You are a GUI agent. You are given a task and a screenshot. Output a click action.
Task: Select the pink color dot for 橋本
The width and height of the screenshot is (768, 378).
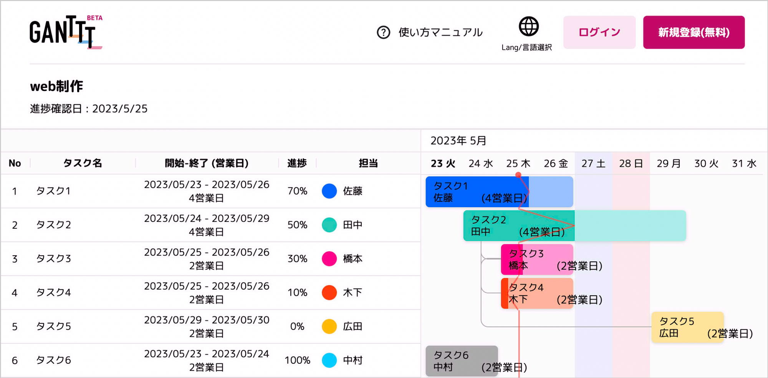[329, 259]
